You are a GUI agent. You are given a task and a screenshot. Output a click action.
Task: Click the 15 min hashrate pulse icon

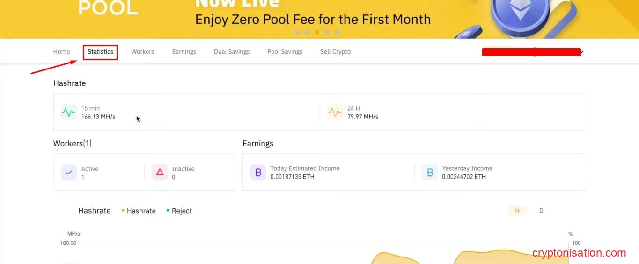pyautogui.click(x=69, y=112)
